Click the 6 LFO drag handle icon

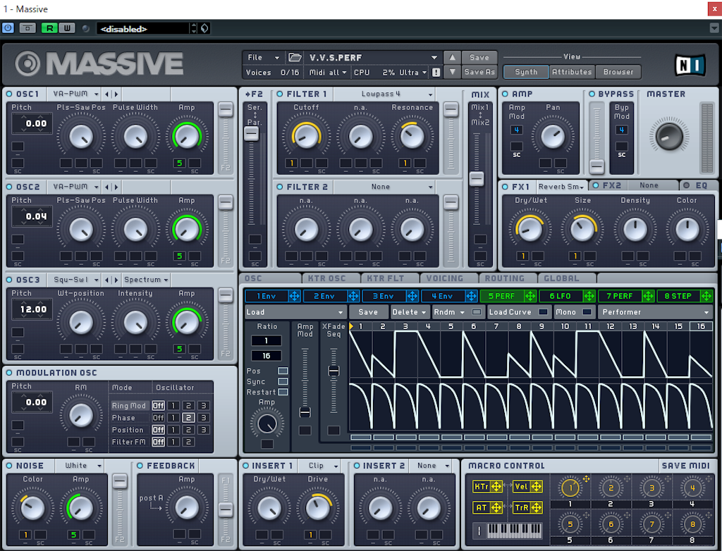[589, 296]
